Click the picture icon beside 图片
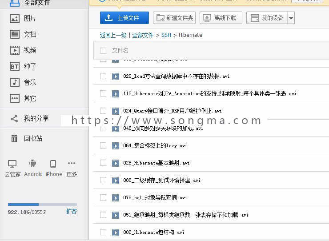Viewport: 329px width, 241px height. pyautogui.click(x=15, y=19)
